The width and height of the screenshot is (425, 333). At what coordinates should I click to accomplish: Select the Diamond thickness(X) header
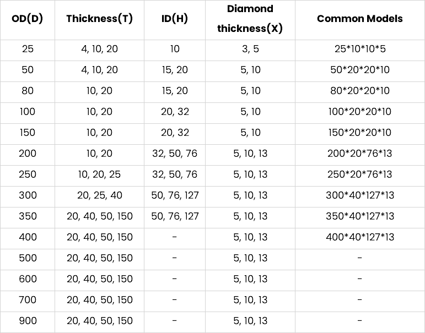tap(250, 19)
